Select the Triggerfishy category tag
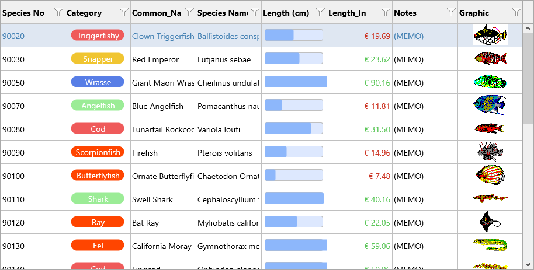Screen dimensions: 534x270 [98, 36]
